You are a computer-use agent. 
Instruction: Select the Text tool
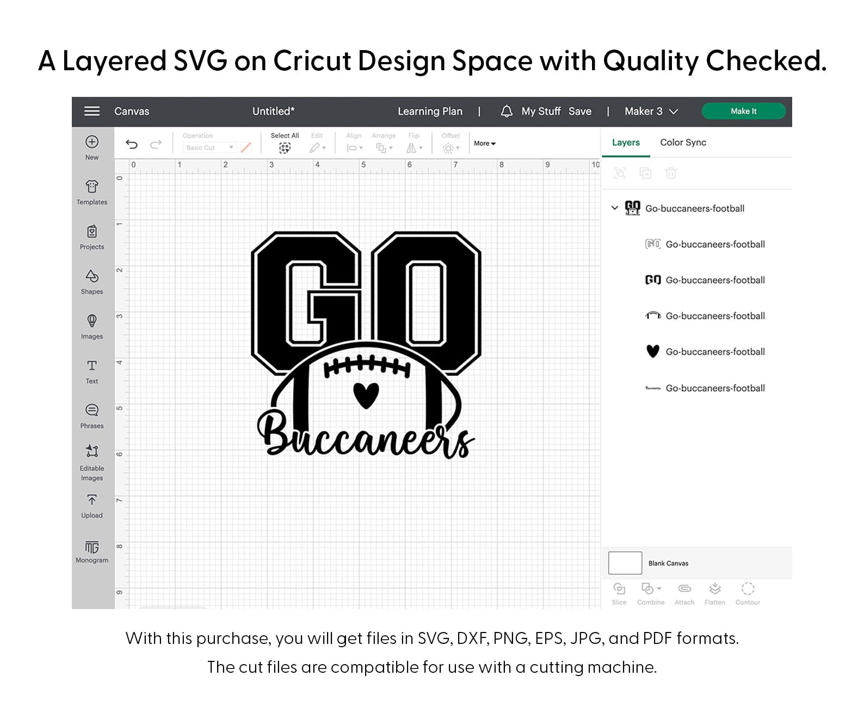click(92, 366)
